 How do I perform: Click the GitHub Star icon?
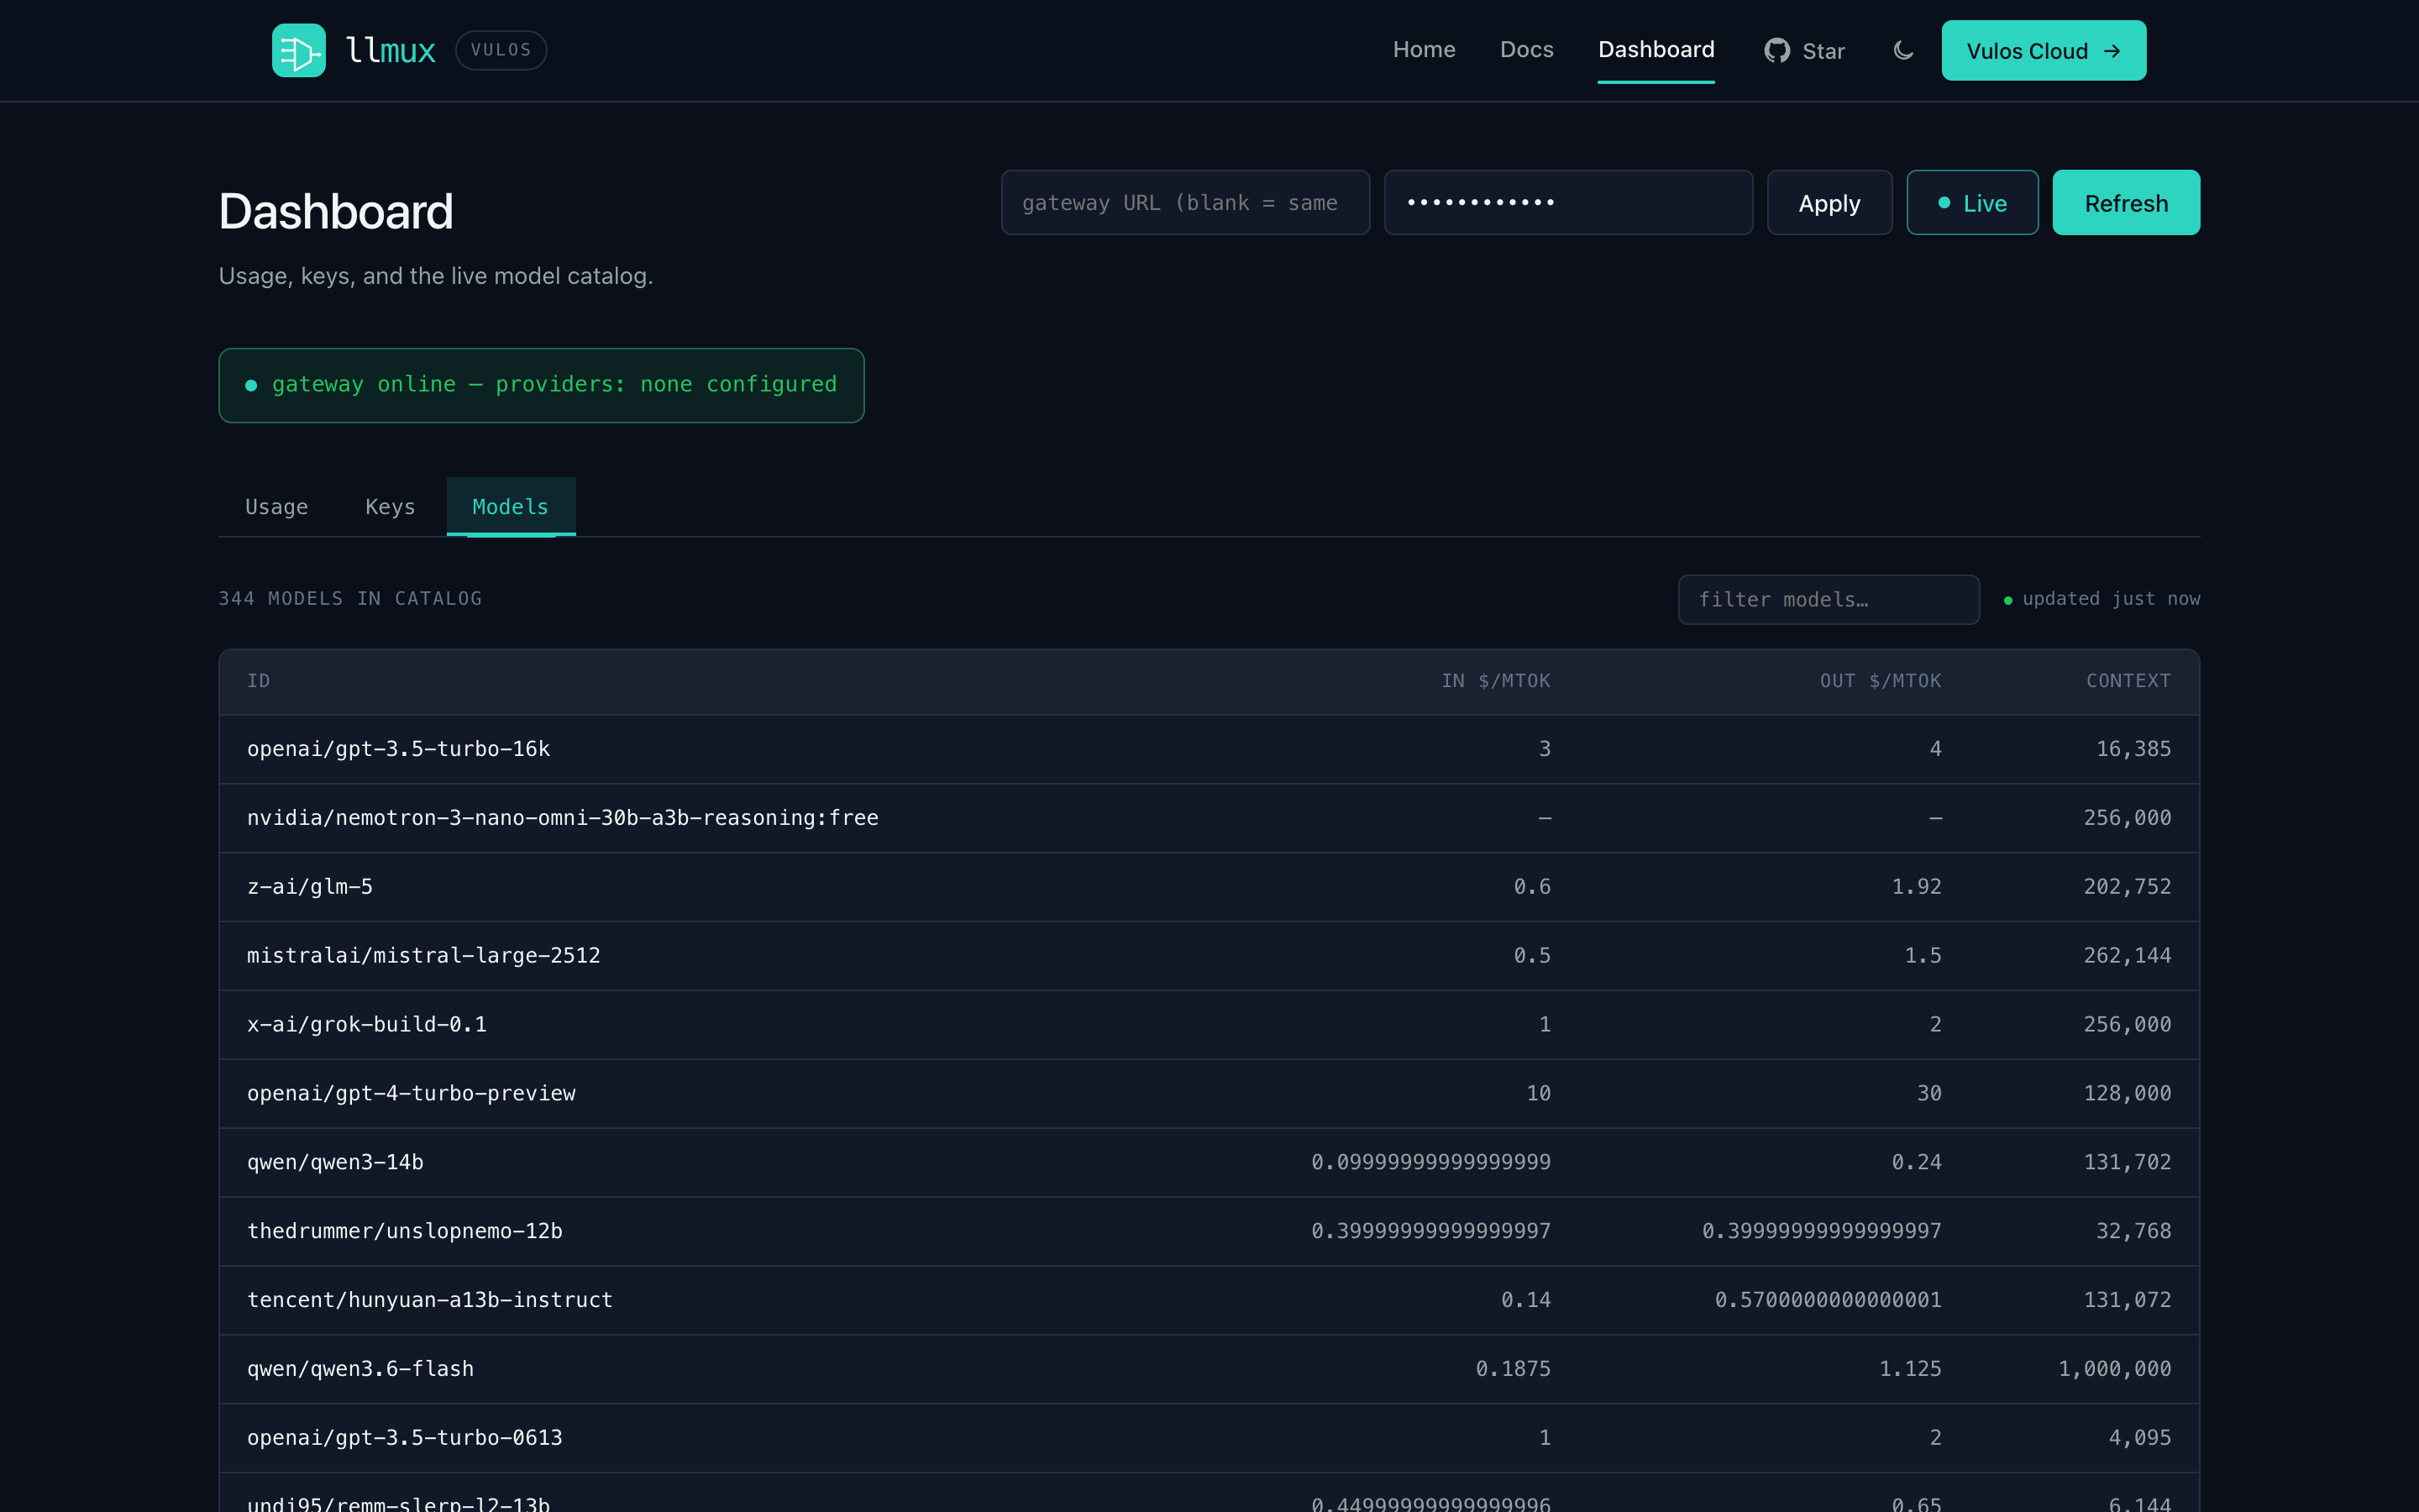click(x=1776, y=50)
